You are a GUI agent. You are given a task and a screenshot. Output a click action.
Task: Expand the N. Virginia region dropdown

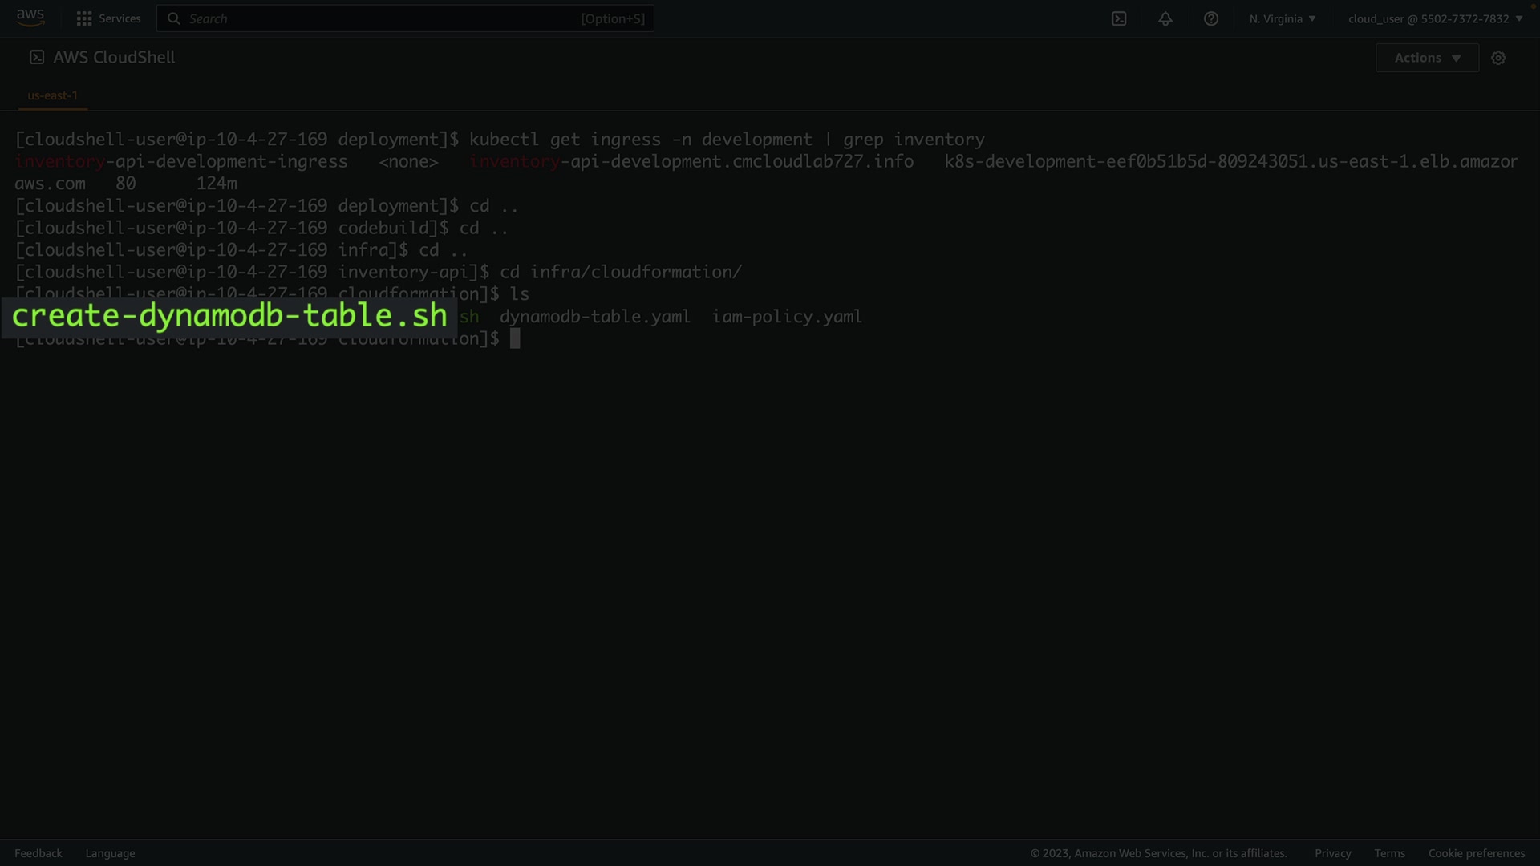pos(1282,18)
